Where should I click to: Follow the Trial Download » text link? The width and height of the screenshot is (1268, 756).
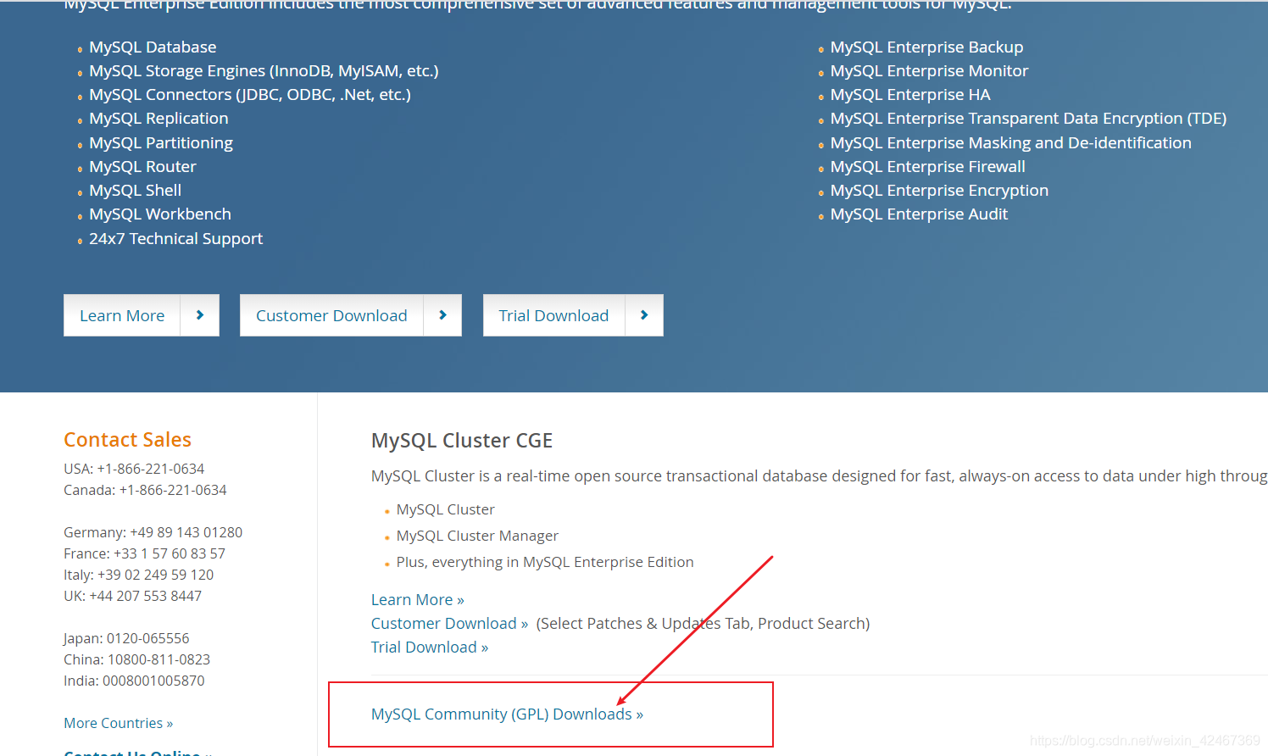click(430, 648)
